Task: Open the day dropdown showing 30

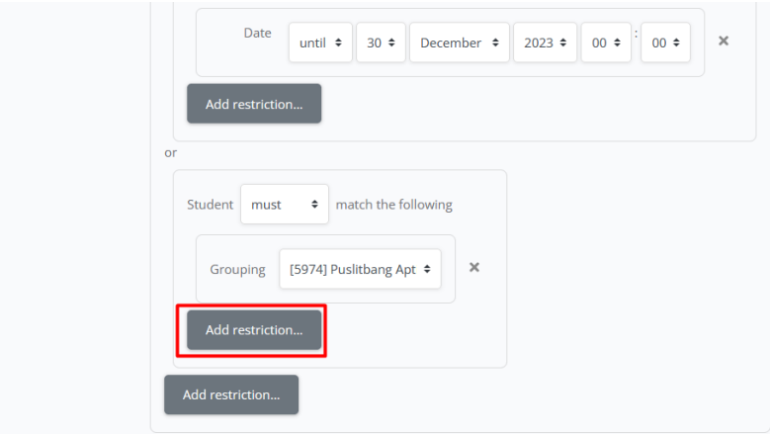Action: (381, 43)
